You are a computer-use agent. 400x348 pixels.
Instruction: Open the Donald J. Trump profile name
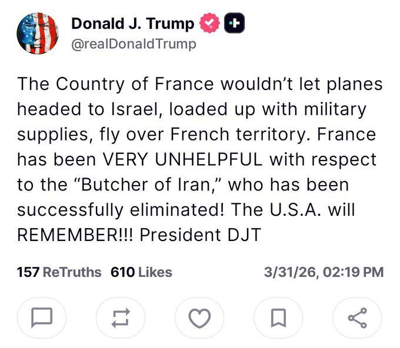[132, 24]
